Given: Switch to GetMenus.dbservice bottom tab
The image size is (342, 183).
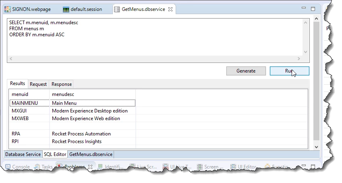Looking at the screenshot, I should pyautogui.click(x=91, y=154).
